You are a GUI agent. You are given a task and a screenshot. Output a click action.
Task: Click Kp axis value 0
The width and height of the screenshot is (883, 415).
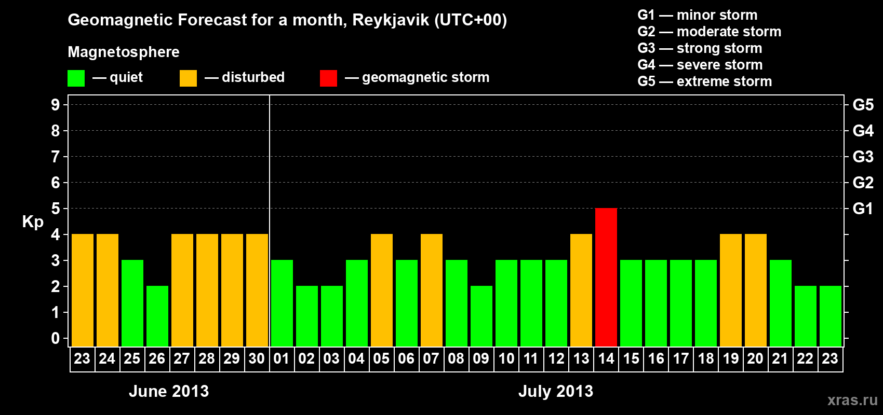tap(56, 338)
